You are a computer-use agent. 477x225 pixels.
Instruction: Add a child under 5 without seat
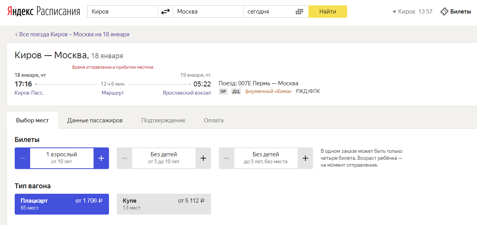pyautogui.click(x=305, y=158)
